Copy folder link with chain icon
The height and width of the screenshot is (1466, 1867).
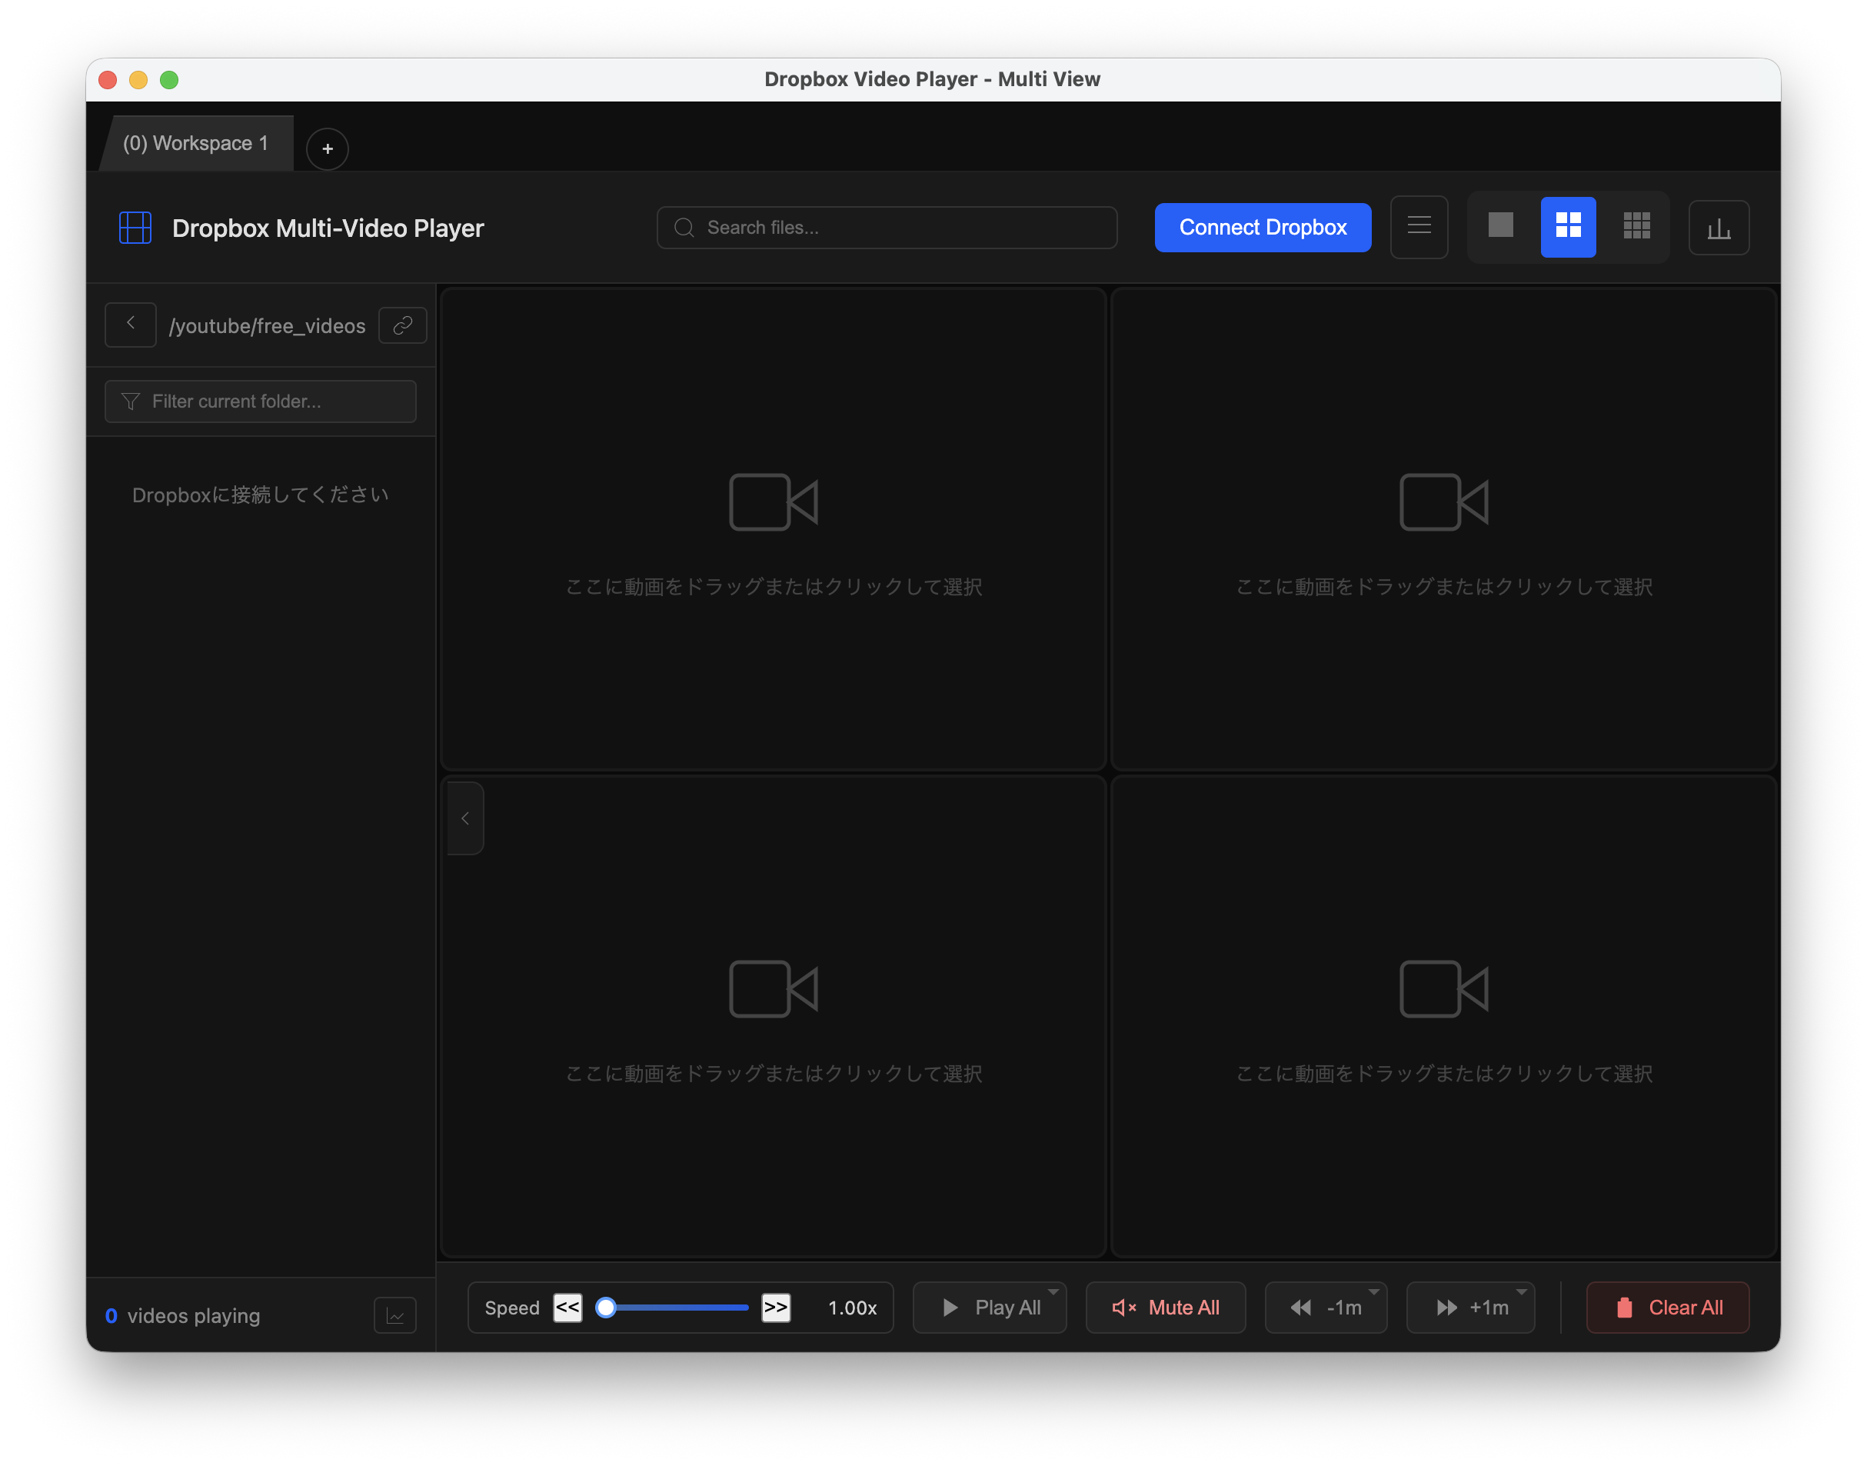402,325
